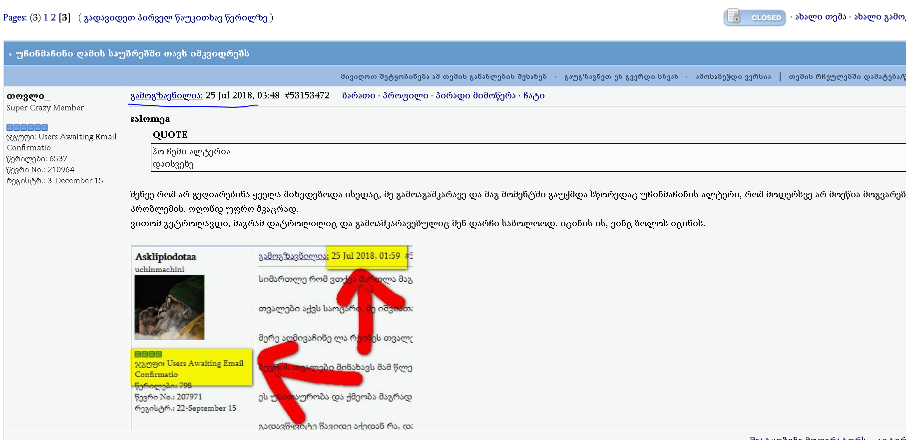The height and width of the screenshot is (440, 906).
Task: Open the embedded forum screenshot image
Action: 272,337
